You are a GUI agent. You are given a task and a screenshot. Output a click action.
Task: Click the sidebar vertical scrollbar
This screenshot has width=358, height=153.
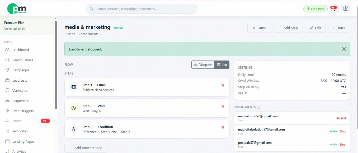[x=56, y=65]
